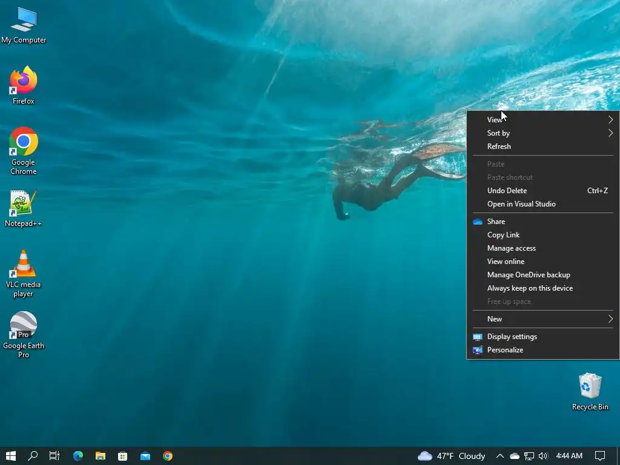Open the volume speaker tray icon
The image size is (620, 465).
543,456
